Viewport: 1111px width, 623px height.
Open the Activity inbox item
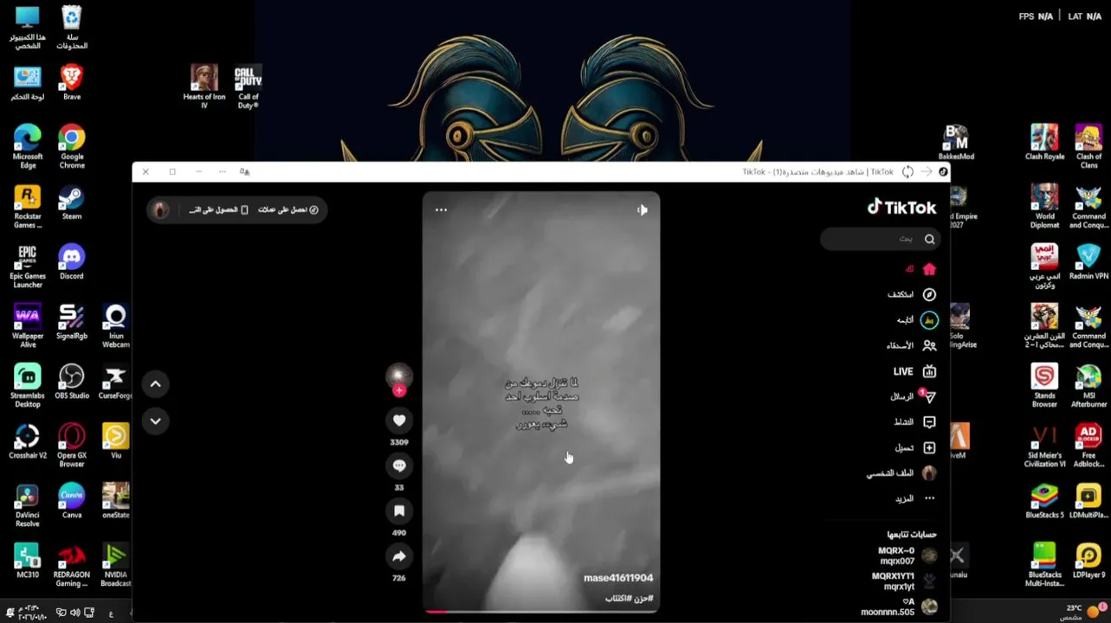tap(914, 422)
